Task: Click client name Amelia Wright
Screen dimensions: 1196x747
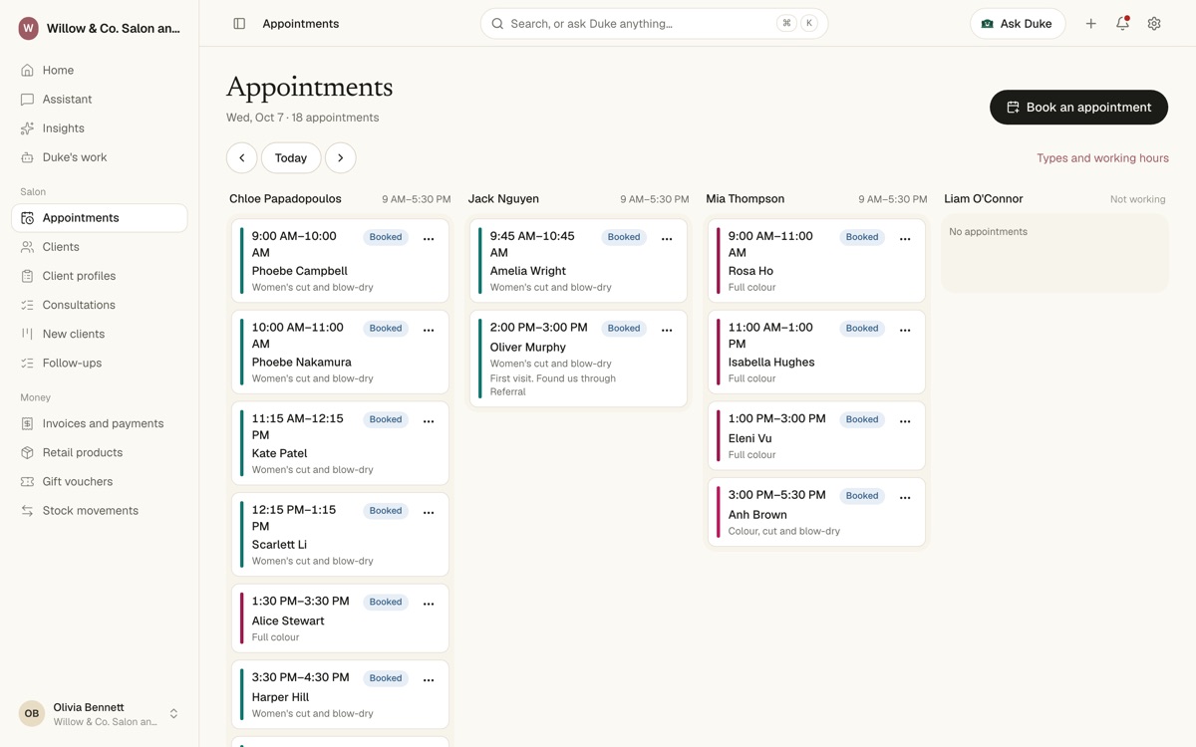Action: click(528, 271)
